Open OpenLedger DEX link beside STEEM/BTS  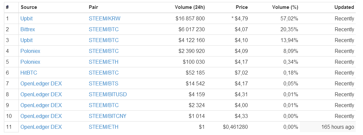point(41,83)
